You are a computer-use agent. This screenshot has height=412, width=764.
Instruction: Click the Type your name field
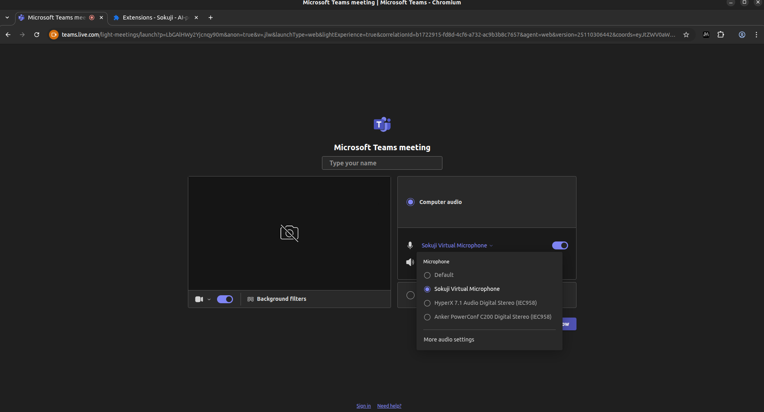(382, 163)
